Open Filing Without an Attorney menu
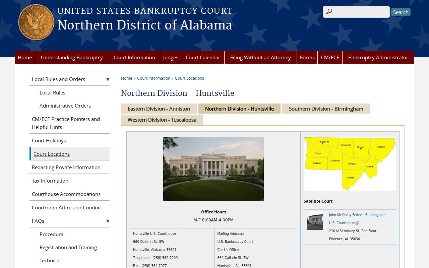This screenshot has width=429, height=268. (x=260, y=57)
